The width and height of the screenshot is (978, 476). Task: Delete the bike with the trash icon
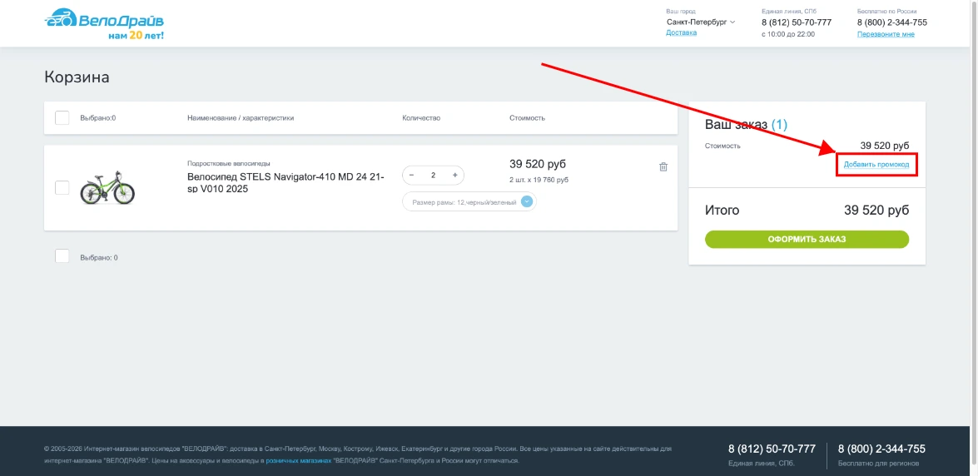coord(663,166)
